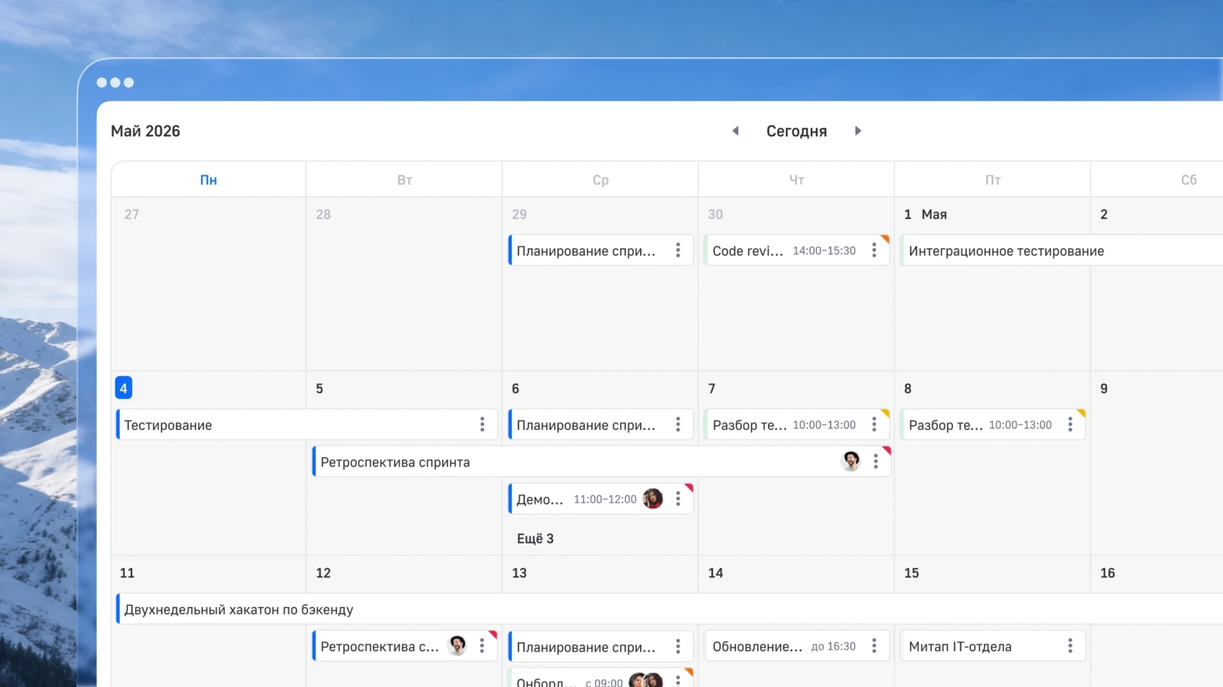Viewport: 1223px width, 687px height.
Task: Select date number 11 in the grid
Action: click(127, 572)
